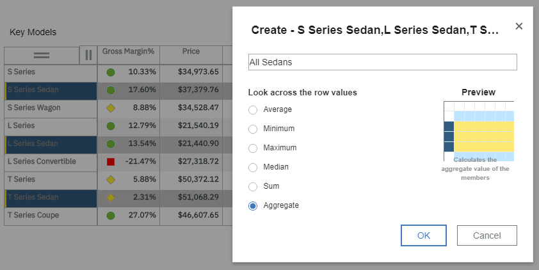
Task: Select the Aggregate radio option
Action: [x=253, y=206]
